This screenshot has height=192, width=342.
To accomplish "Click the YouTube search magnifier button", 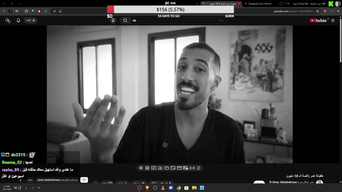I will click(125, 21).
